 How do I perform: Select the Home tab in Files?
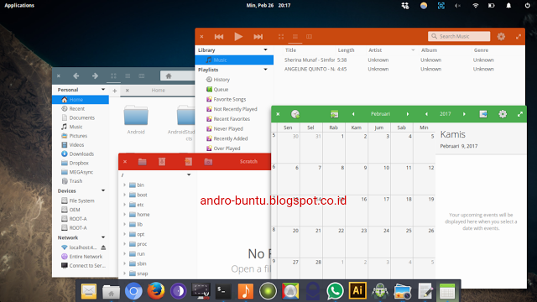[x=159, y=91]
